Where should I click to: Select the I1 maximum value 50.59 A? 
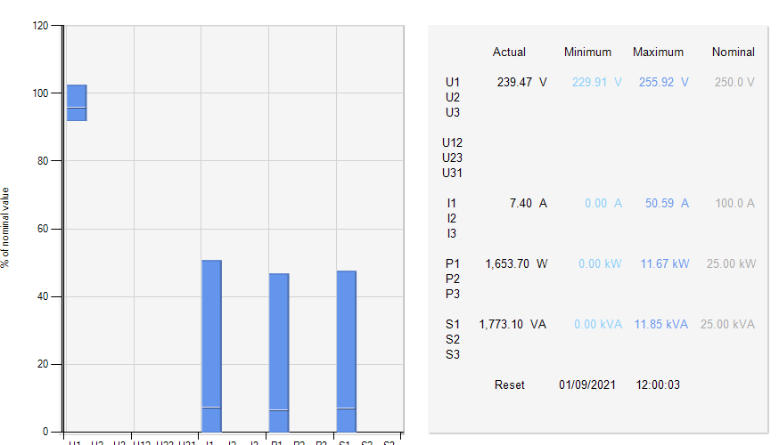pyautogui.click(x=667, y=203)
